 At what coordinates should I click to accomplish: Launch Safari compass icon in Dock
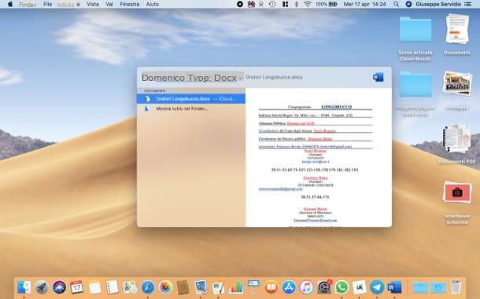pos(148,287)
